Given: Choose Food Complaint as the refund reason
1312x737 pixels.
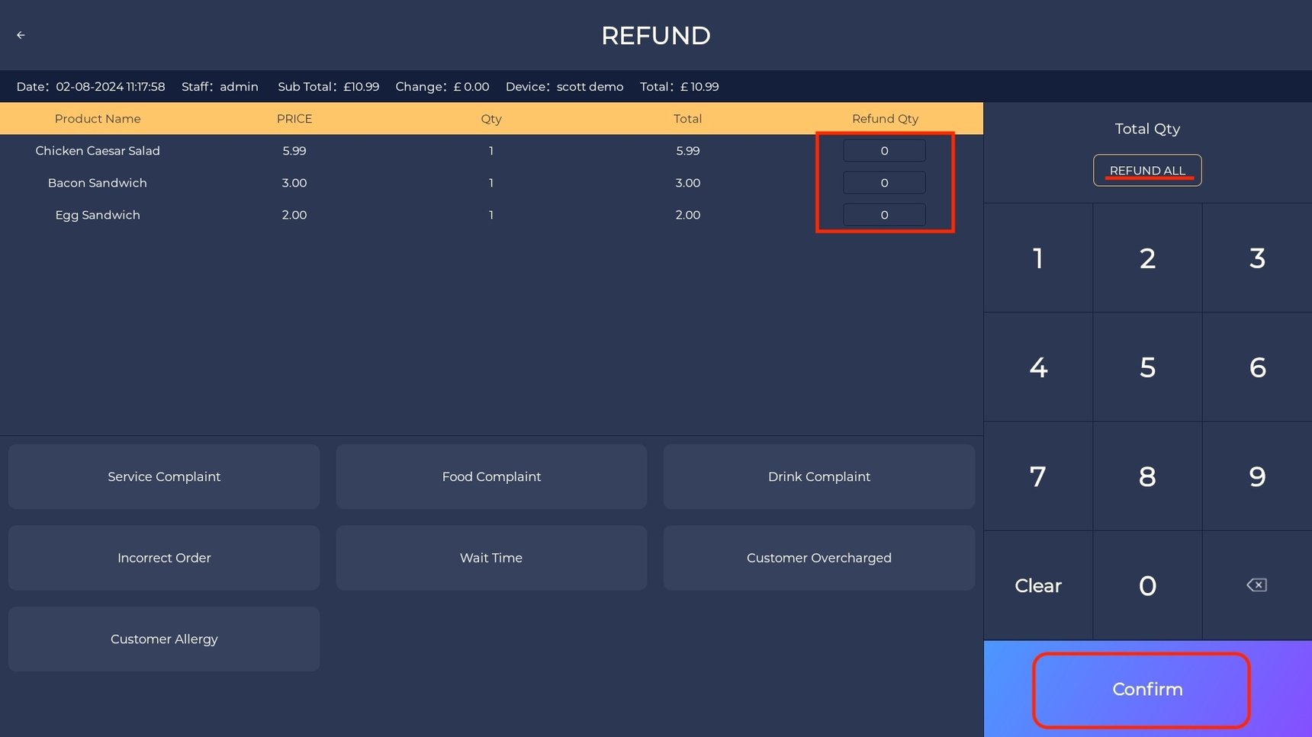Looking at the screenshot, I should [x=491, y=476].
